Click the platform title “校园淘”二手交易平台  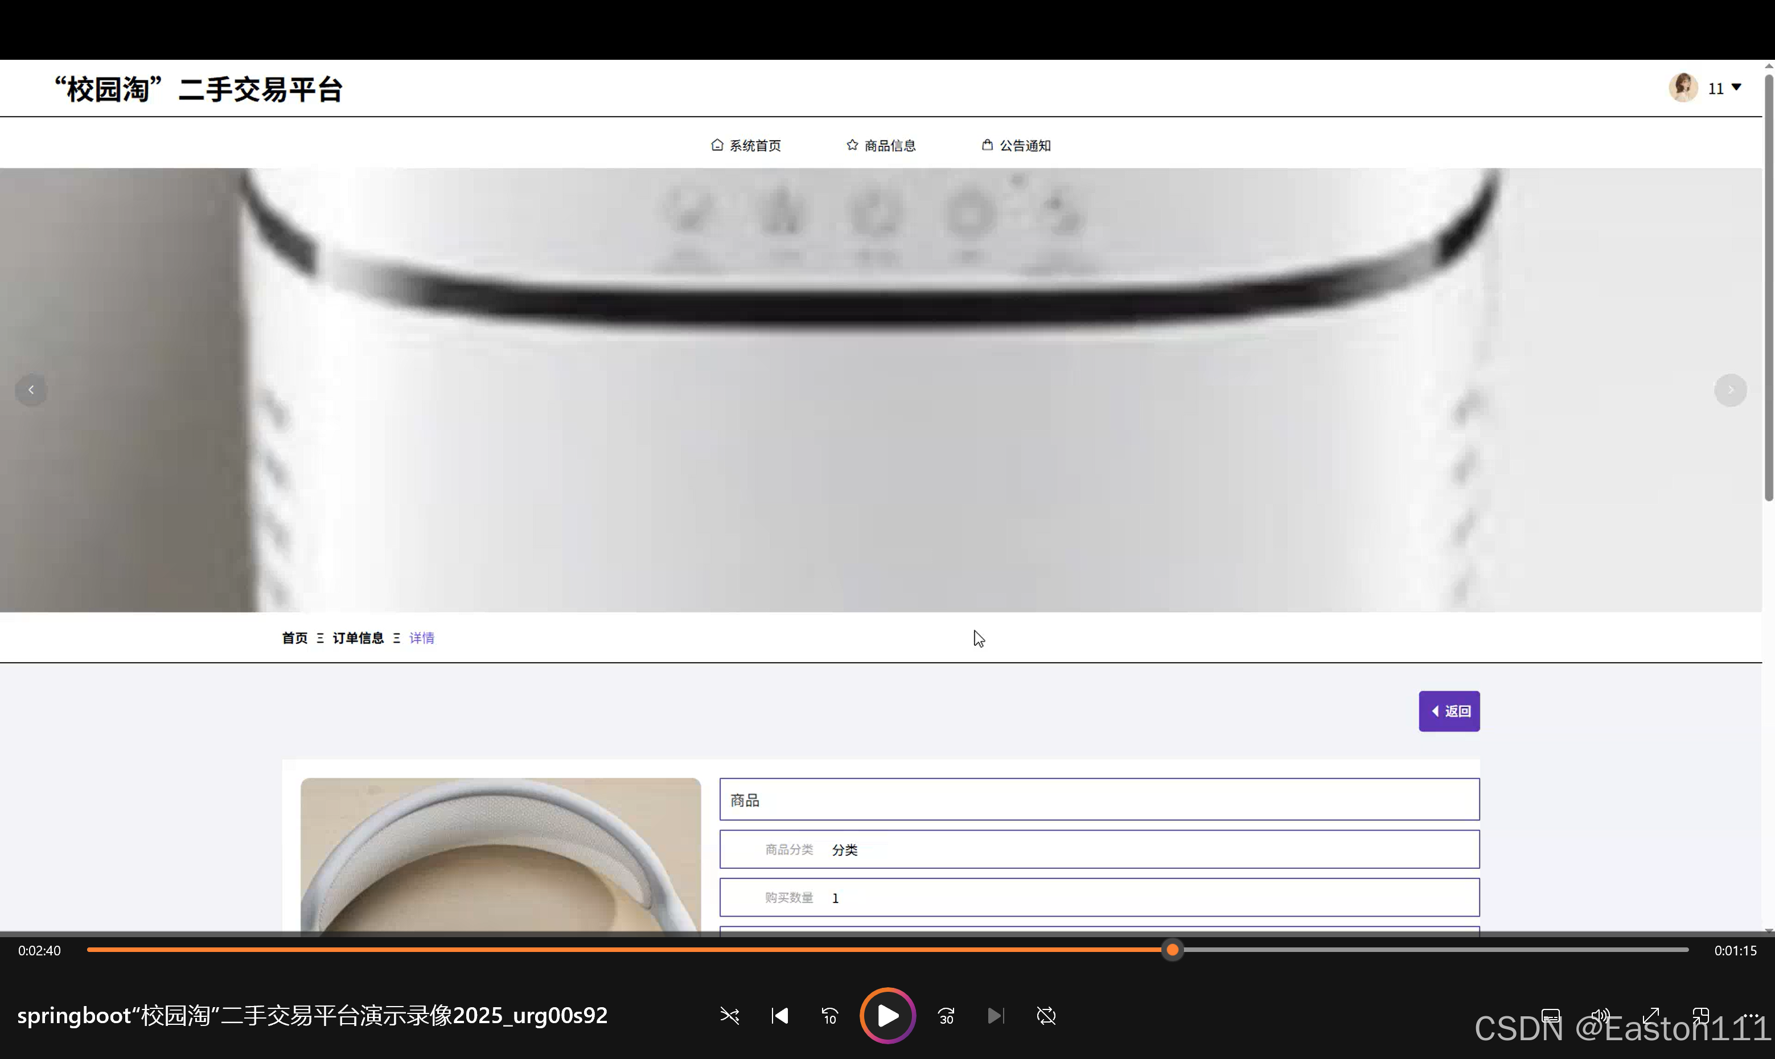(198, 90)
